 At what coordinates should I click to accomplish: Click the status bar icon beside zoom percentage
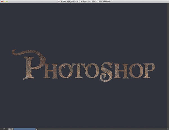click(9, 129)
